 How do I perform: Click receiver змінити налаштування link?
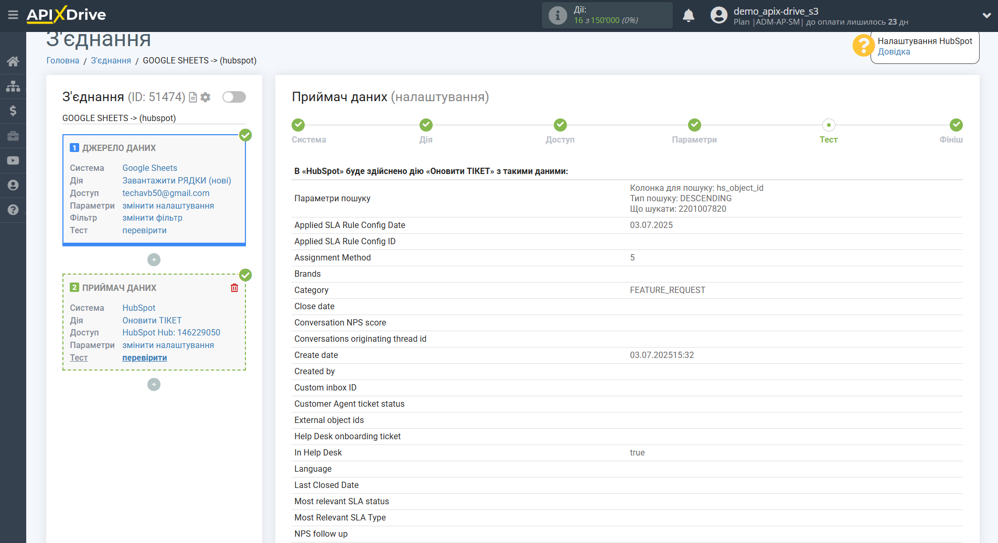(x=168, y=345)
